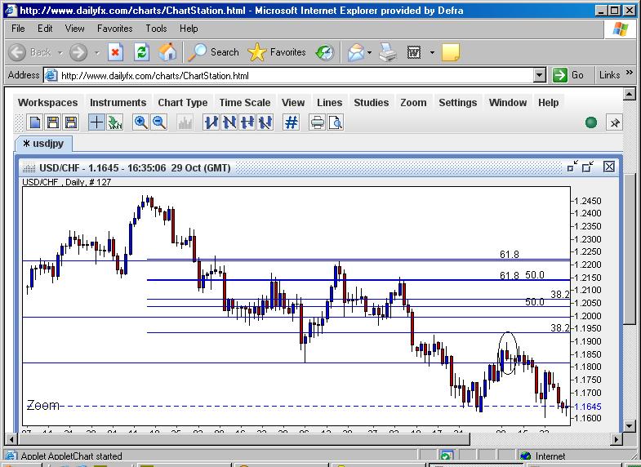Click the green connection status dot
641x467 pixels.
coord(591,122)
